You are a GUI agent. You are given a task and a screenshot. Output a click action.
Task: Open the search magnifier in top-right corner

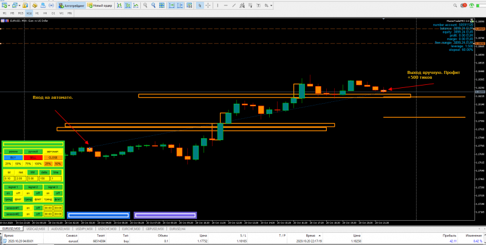[456, 5]
